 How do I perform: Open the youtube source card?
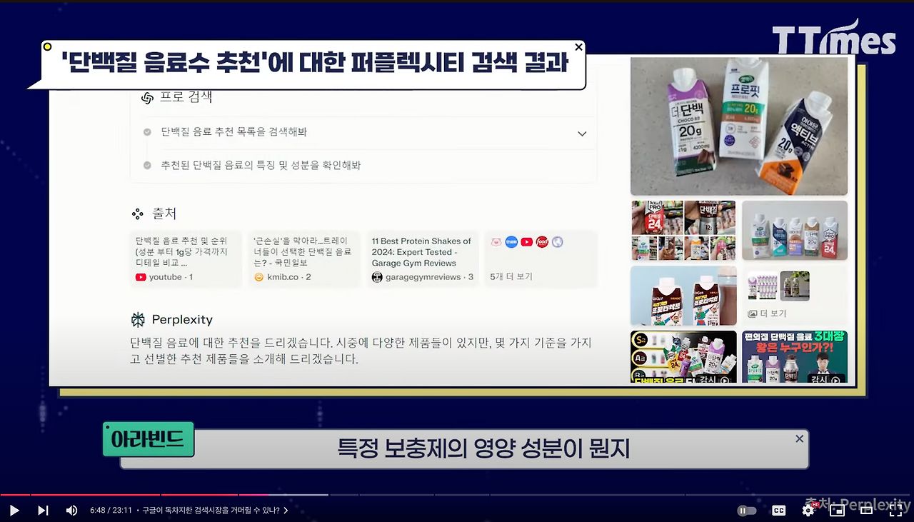click(x=186, y=259)
